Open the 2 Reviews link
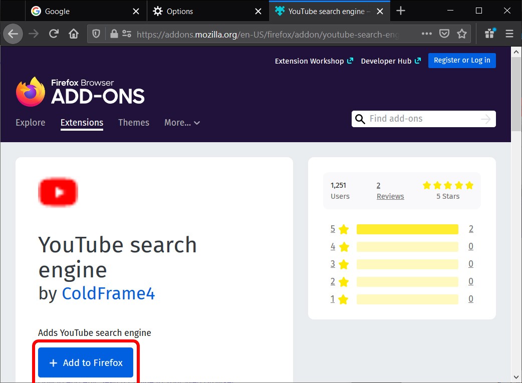The image size is (522, 383). click(x=390, y=191)
